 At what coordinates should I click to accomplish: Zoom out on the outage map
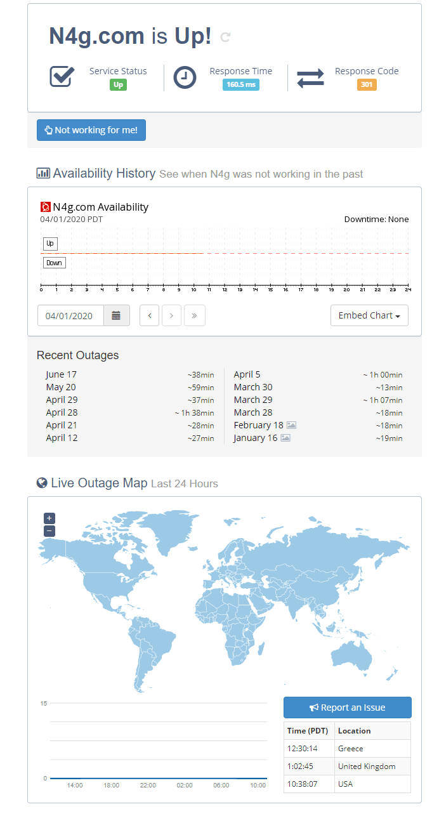pyautogui.click(x=49, y=531)
